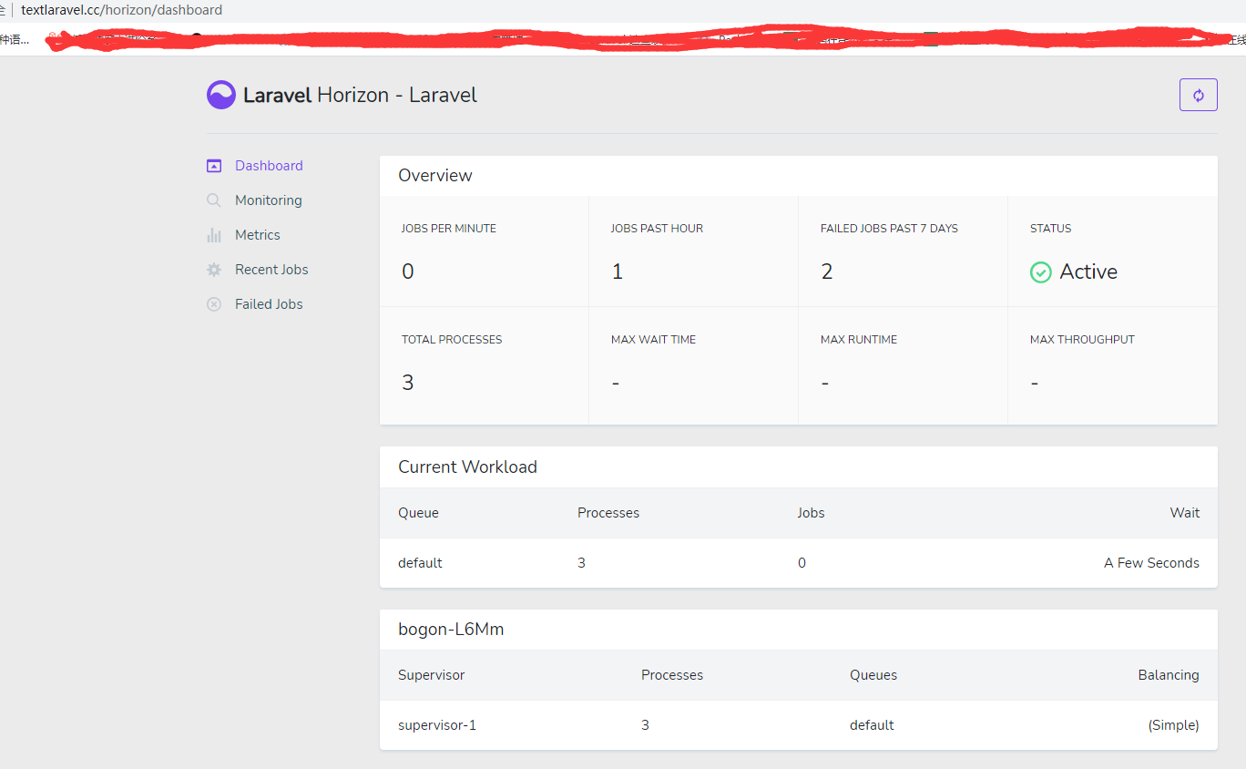Viewport: 1246px width, 769px height.
Task: Click the Active status text
Action: pos(1088,272)
